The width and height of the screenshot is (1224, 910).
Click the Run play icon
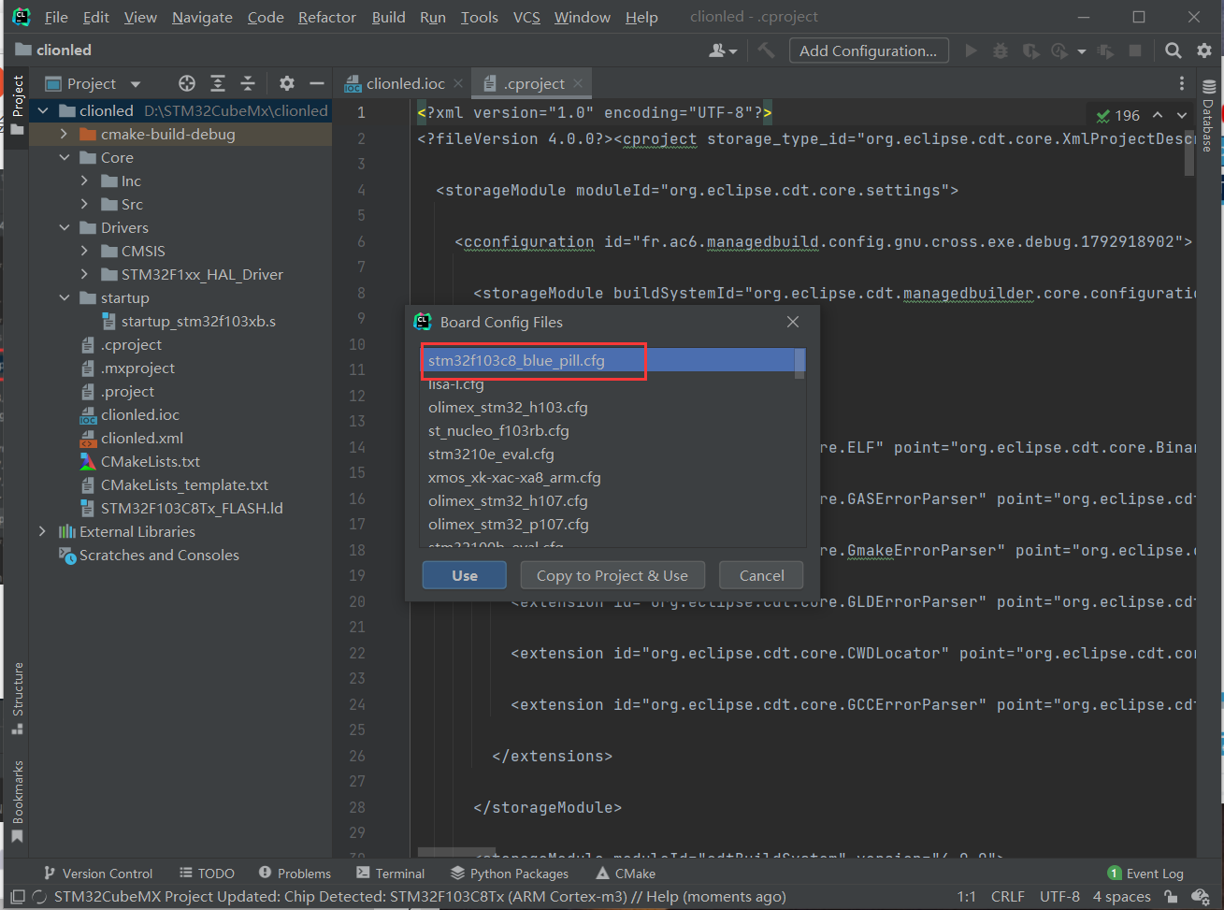[x=972, y=51]
